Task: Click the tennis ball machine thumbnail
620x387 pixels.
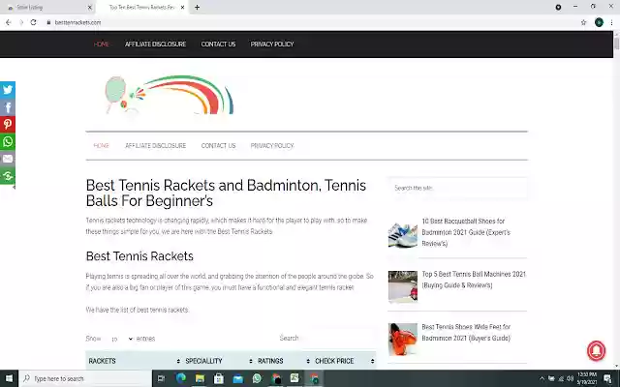Action: click(x=403, y=286)
